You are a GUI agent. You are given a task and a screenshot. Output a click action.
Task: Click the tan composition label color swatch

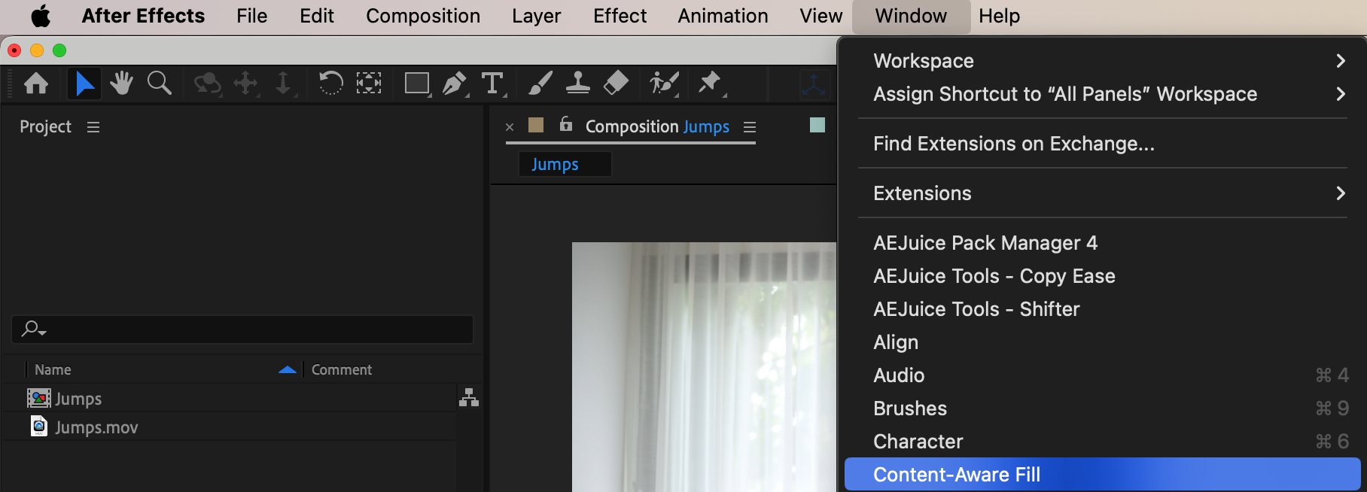click(536, 125)
